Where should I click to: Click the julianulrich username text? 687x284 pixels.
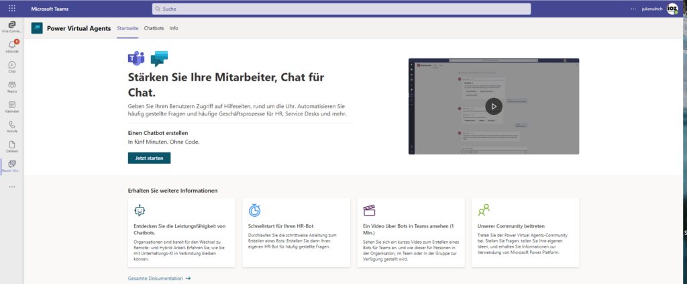(652, 9)
